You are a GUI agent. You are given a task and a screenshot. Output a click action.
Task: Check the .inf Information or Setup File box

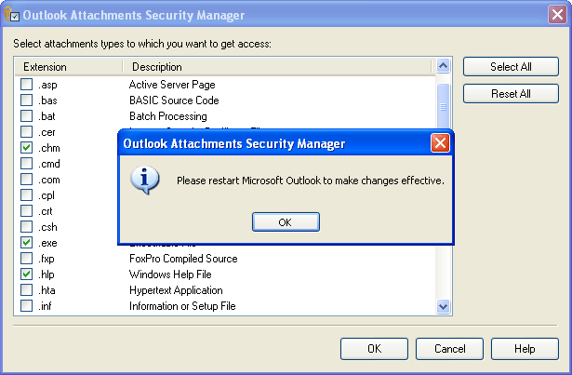[x=26, y=305]
